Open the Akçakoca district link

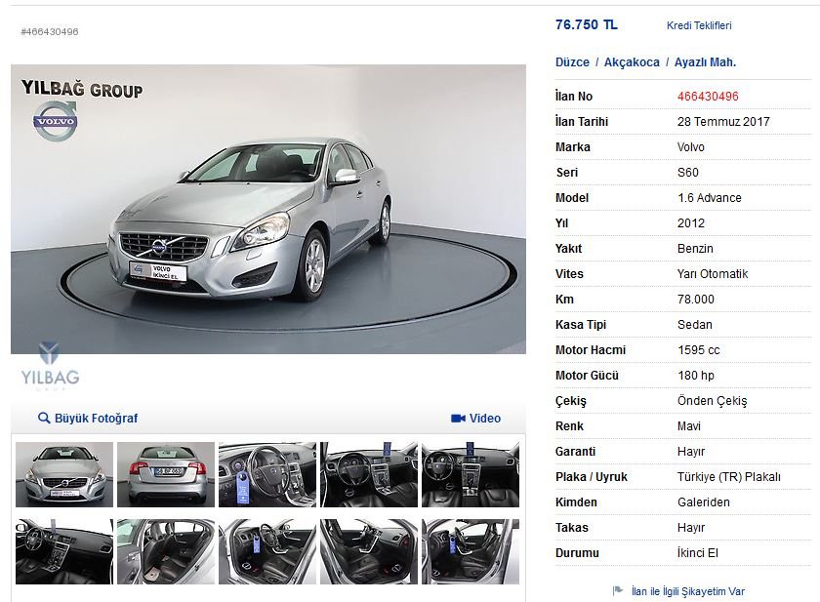click(x=632, y=62)
